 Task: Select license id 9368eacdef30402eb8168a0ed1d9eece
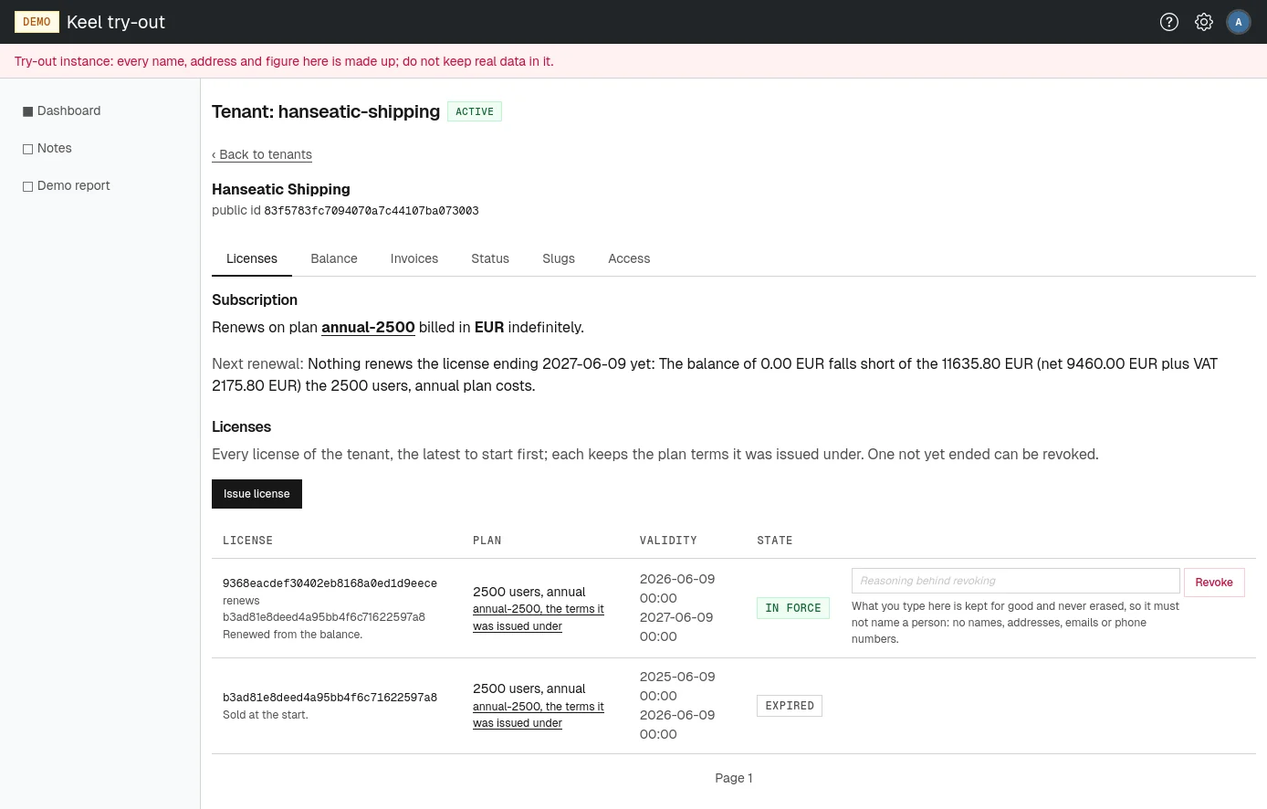tap(330, 583)
